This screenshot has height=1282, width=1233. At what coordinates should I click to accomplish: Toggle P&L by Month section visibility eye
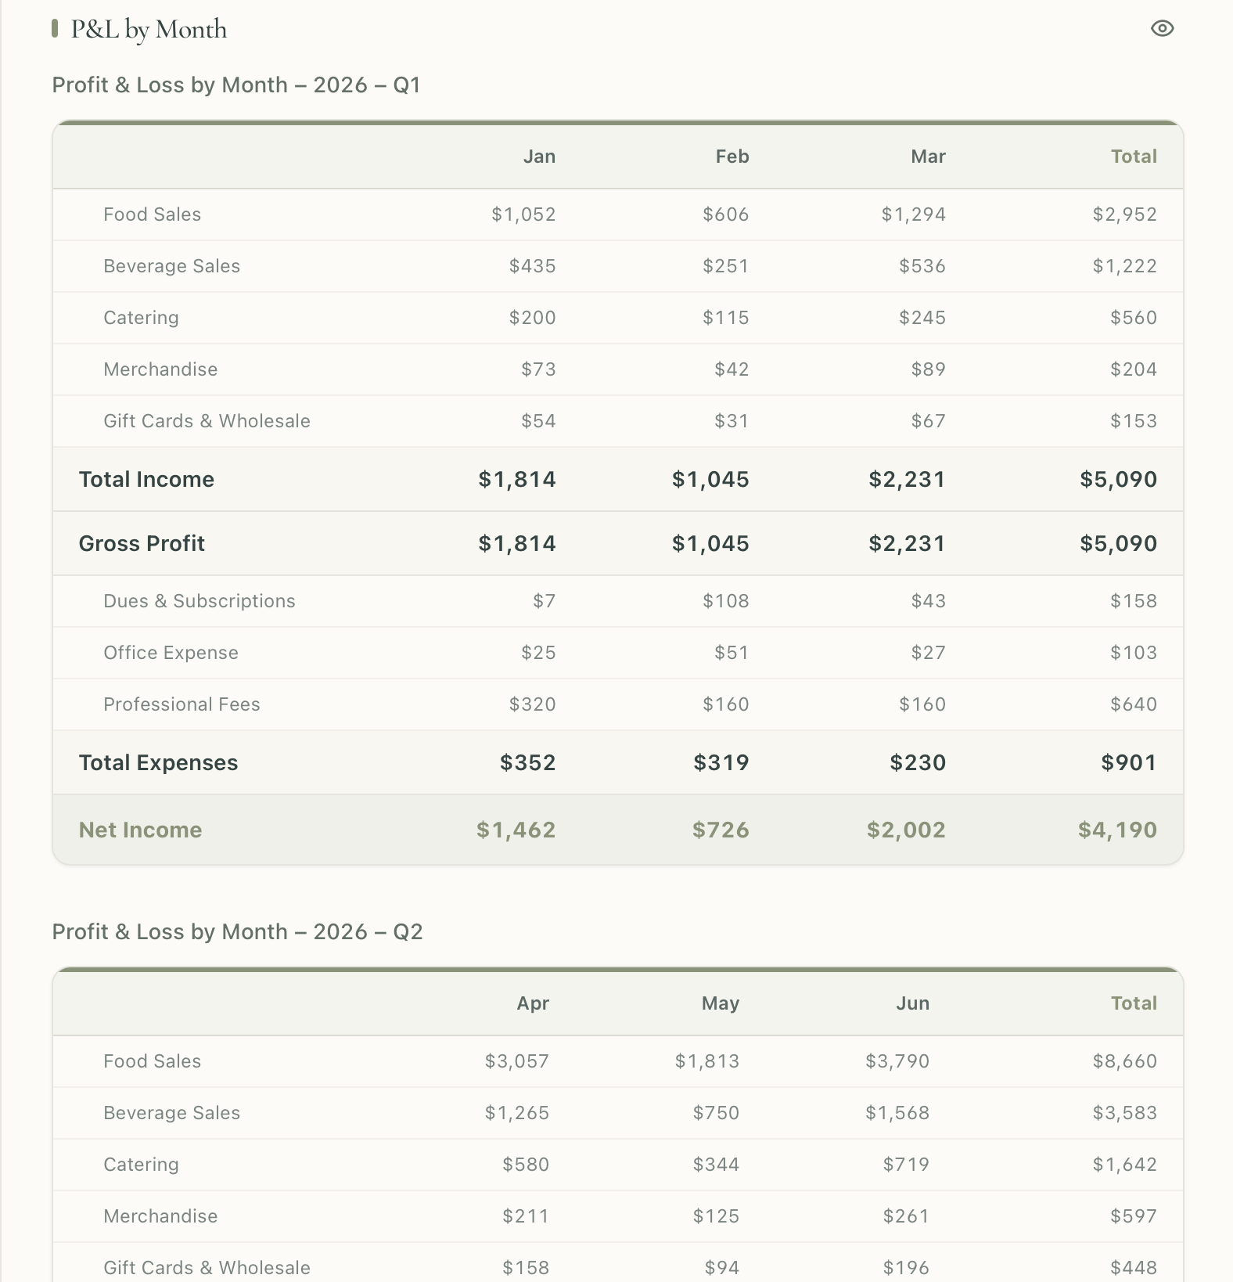click(x=1163, y=29)
